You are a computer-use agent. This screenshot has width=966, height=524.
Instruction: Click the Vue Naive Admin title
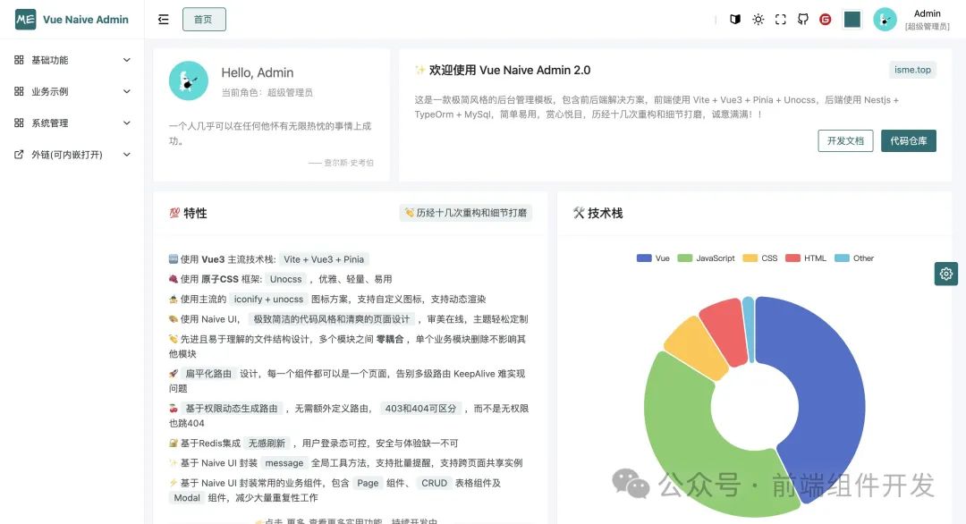[x=86, y=19]
